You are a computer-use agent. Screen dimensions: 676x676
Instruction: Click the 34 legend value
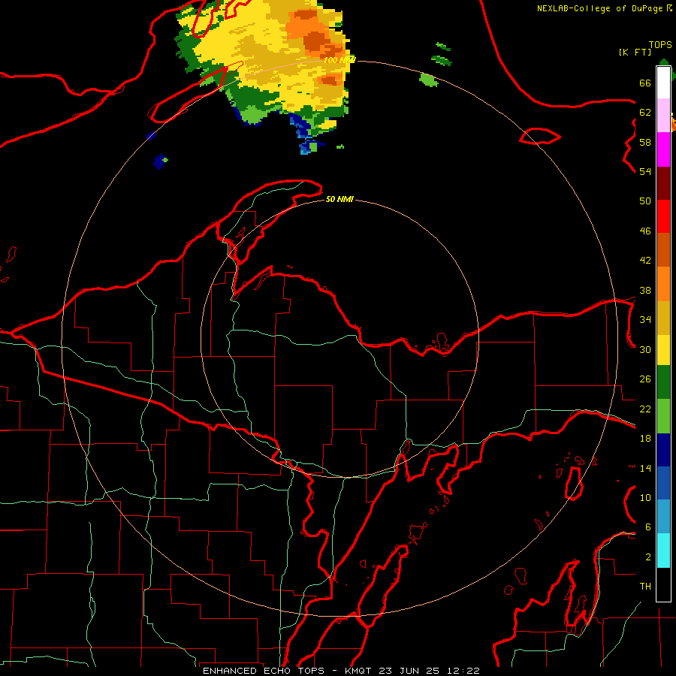tap(645, 319)
